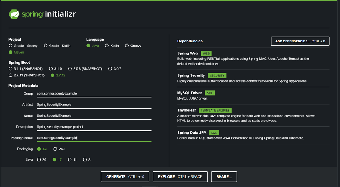
Task: Open the Share dialog
Action: tap(224, 177)
